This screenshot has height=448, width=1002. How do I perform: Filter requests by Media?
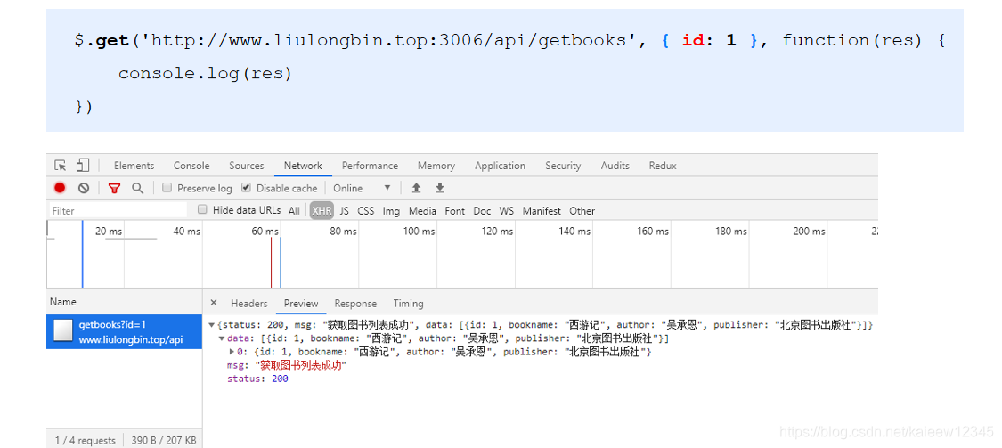pyautogui.click(x=422, y=211)
